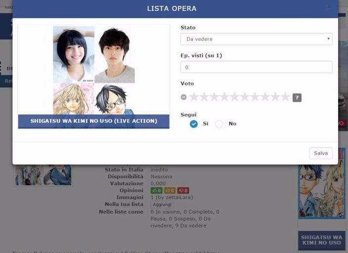Clear the rating with the minus icon
The height and width of the screenshot is (253, 348).
[183, 97]
